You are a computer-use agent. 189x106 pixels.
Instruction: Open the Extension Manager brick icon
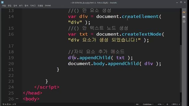(x=184, y=17)
